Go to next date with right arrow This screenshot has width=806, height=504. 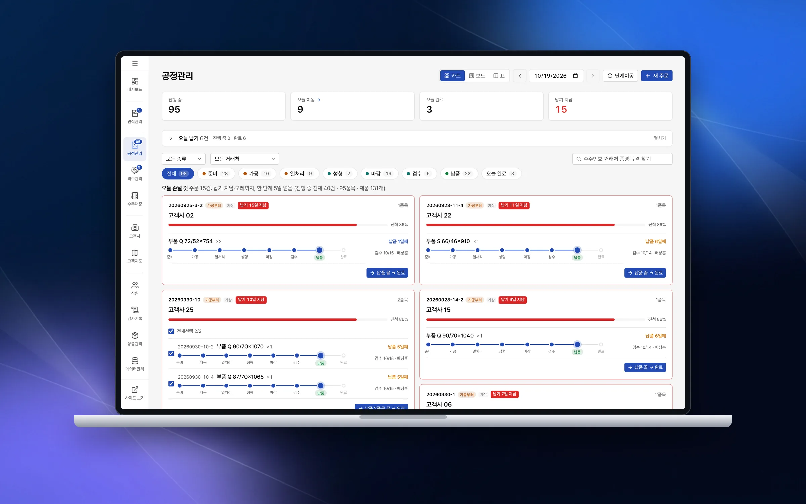(593, 76)
